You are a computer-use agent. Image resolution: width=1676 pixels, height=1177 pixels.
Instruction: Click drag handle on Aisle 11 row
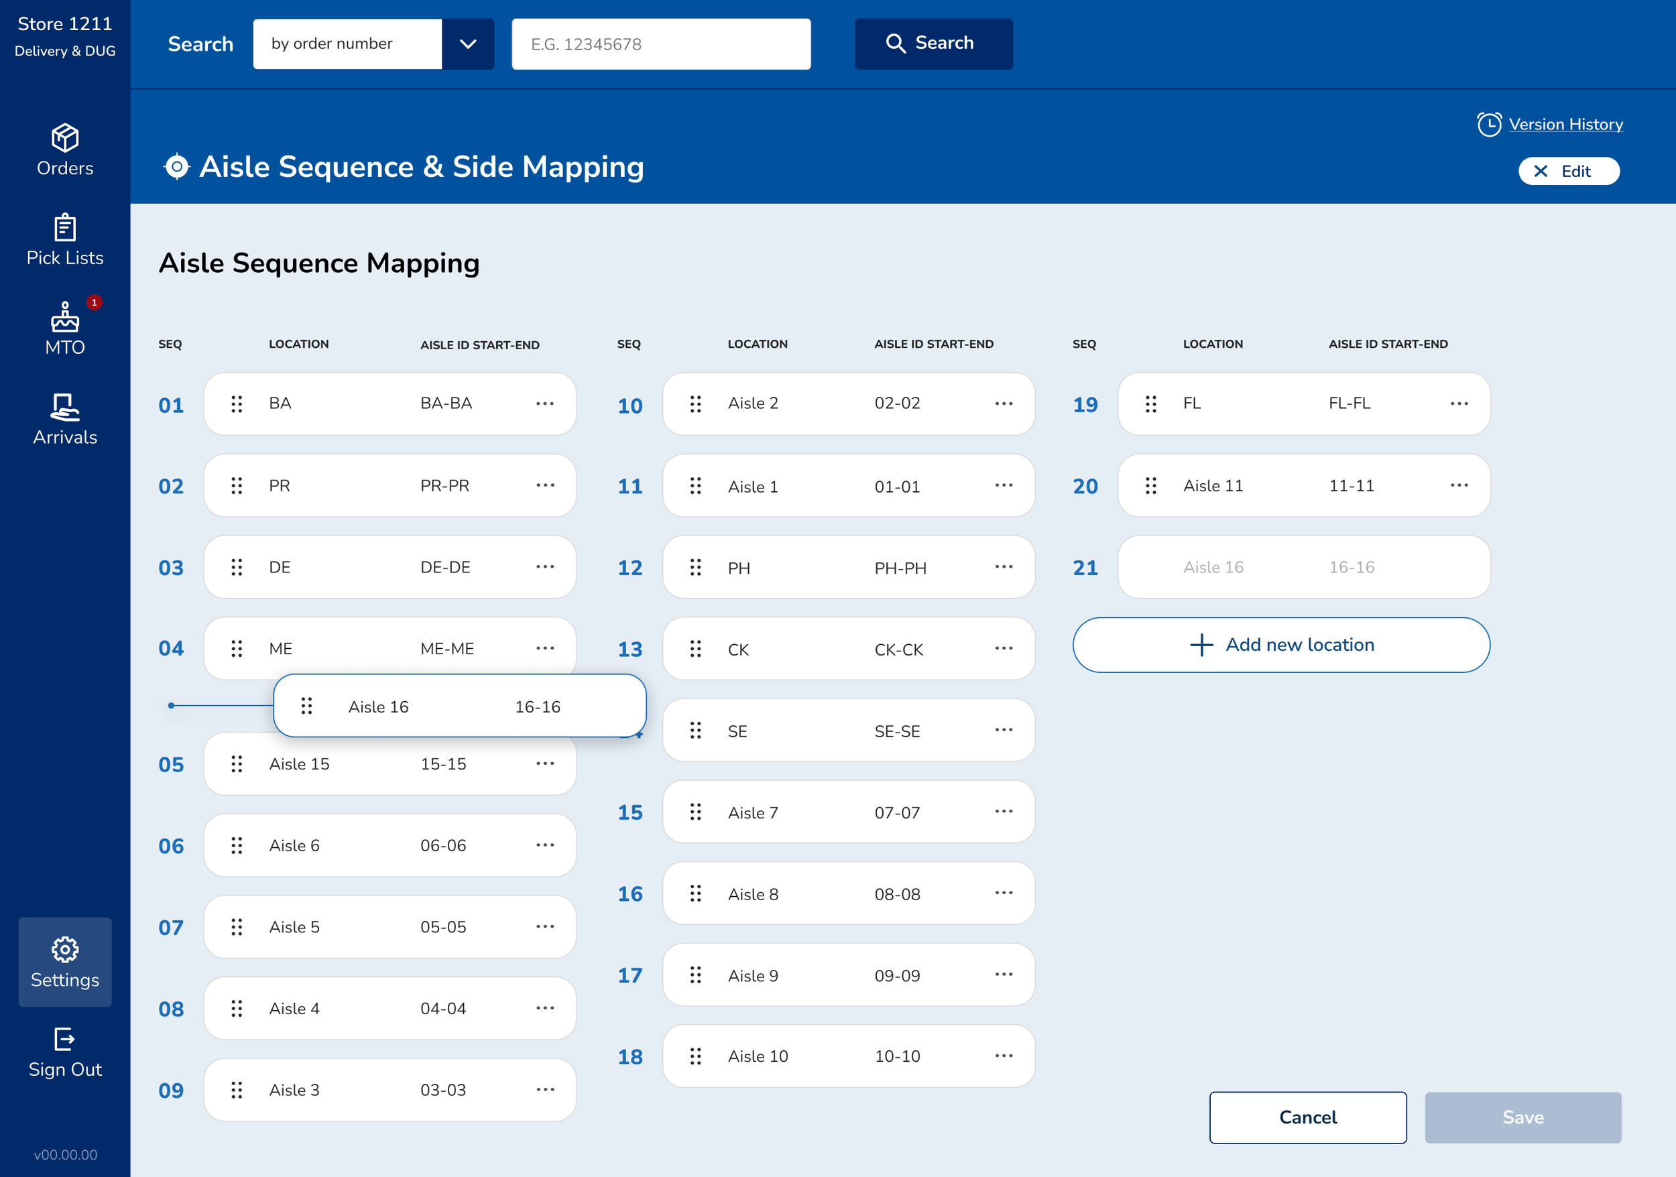(1150, 485)
